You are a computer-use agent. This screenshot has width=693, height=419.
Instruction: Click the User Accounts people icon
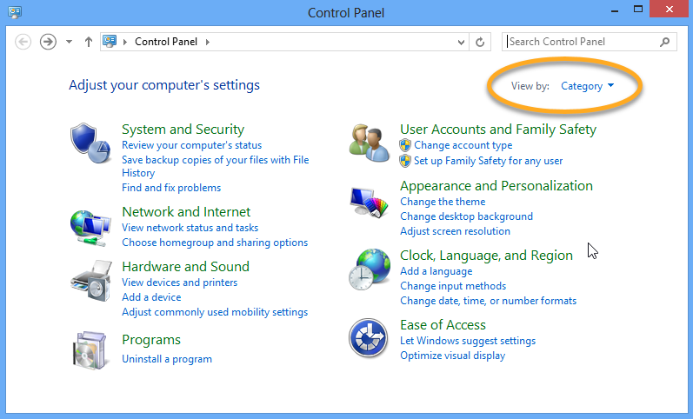(x=369, y=141)
